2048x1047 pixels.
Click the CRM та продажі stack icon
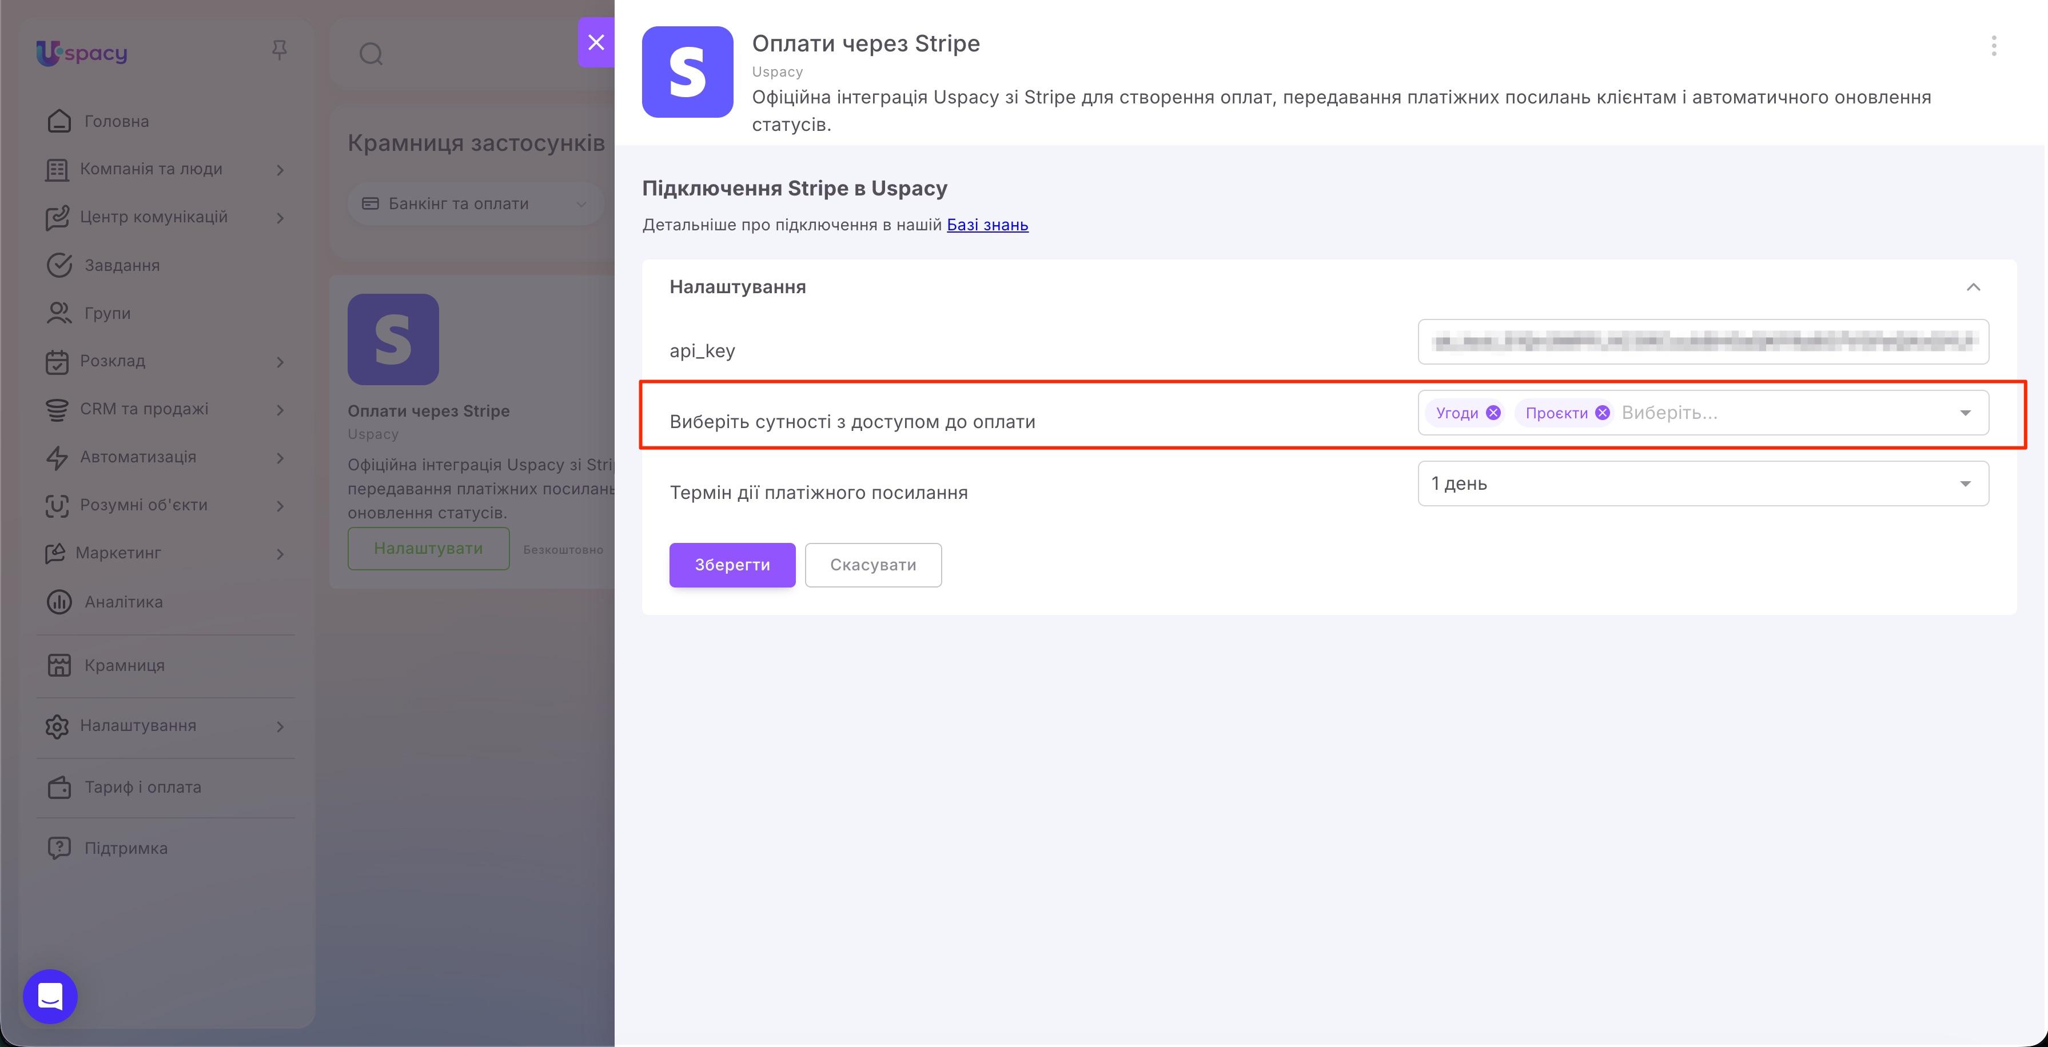pos(57,409)
